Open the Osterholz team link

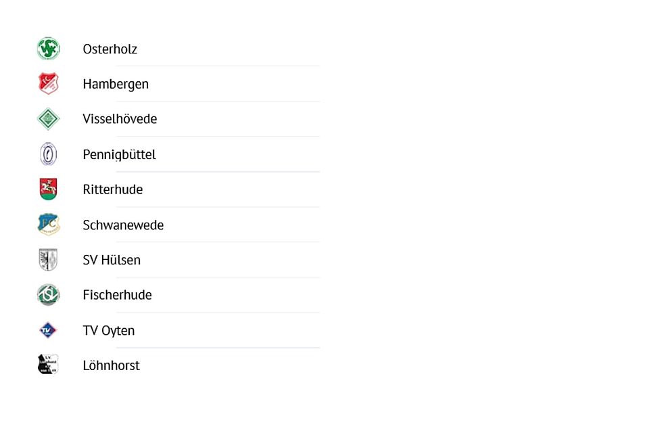110,49
